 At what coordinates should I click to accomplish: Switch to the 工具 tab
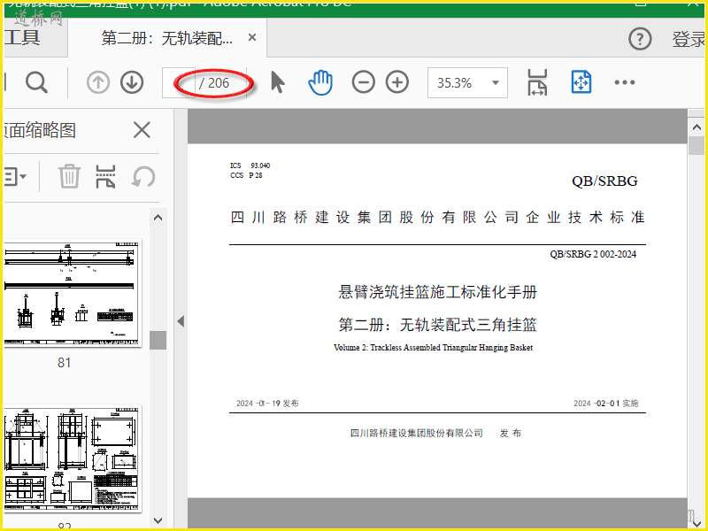pos(21,37)
